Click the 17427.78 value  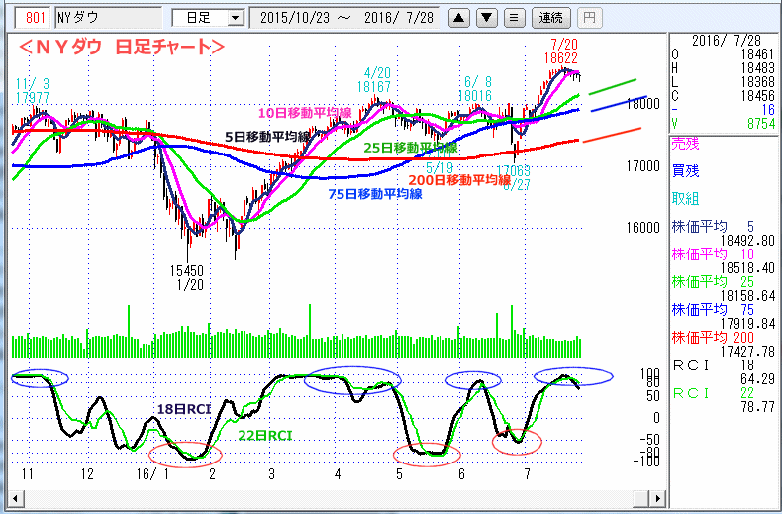pos(746,352)
